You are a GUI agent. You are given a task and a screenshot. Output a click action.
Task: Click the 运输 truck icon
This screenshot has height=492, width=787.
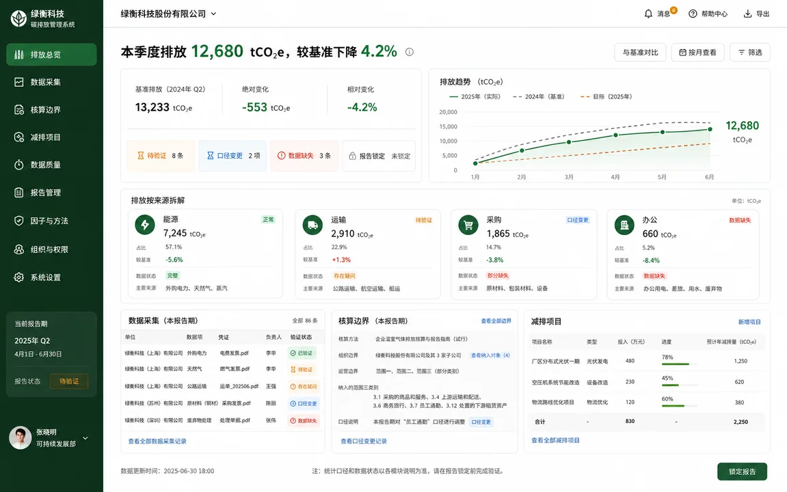pyautogui.click(x=312, y=225)
